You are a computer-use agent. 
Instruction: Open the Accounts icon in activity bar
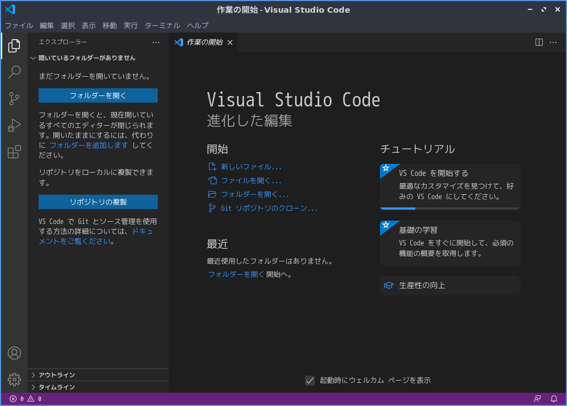pyautogui.click(x=14, y=353)
